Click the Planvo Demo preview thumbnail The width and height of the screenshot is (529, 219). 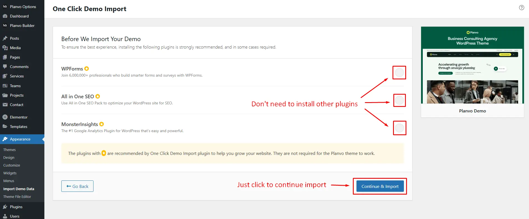click(x=472, y=65)
